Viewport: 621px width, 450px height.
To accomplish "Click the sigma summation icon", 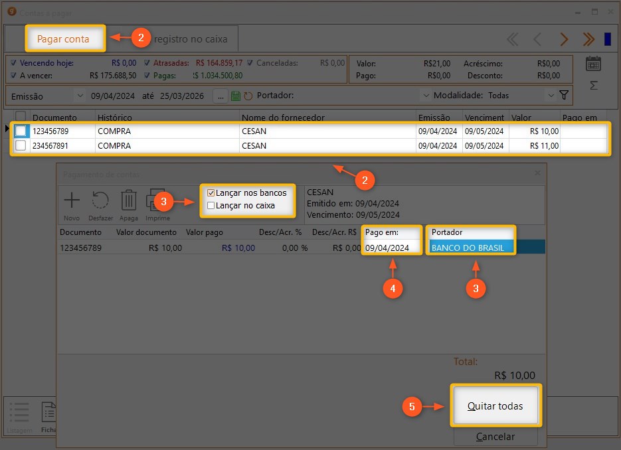I will tap(593, 86).
